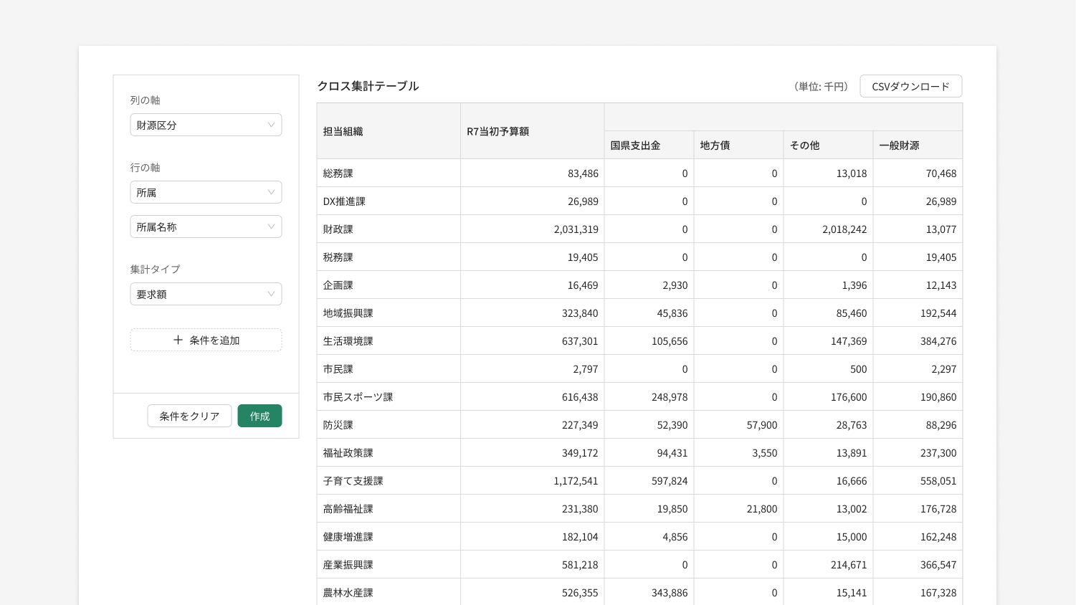
Task: Expand the 所属 row axis dropdown
Action: point(205,192)
